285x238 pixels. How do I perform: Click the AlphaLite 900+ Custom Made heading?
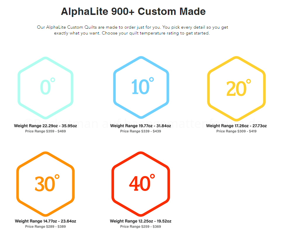(x=133, y=12)
